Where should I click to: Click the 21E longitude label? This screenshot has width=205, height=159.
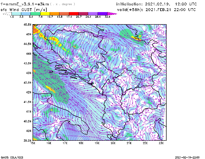coord(129,143)
